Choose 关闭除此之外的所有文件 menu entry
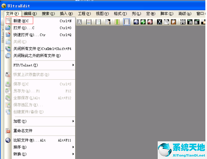The width and height of the screenshot is (207, 159). click(40, 55)
